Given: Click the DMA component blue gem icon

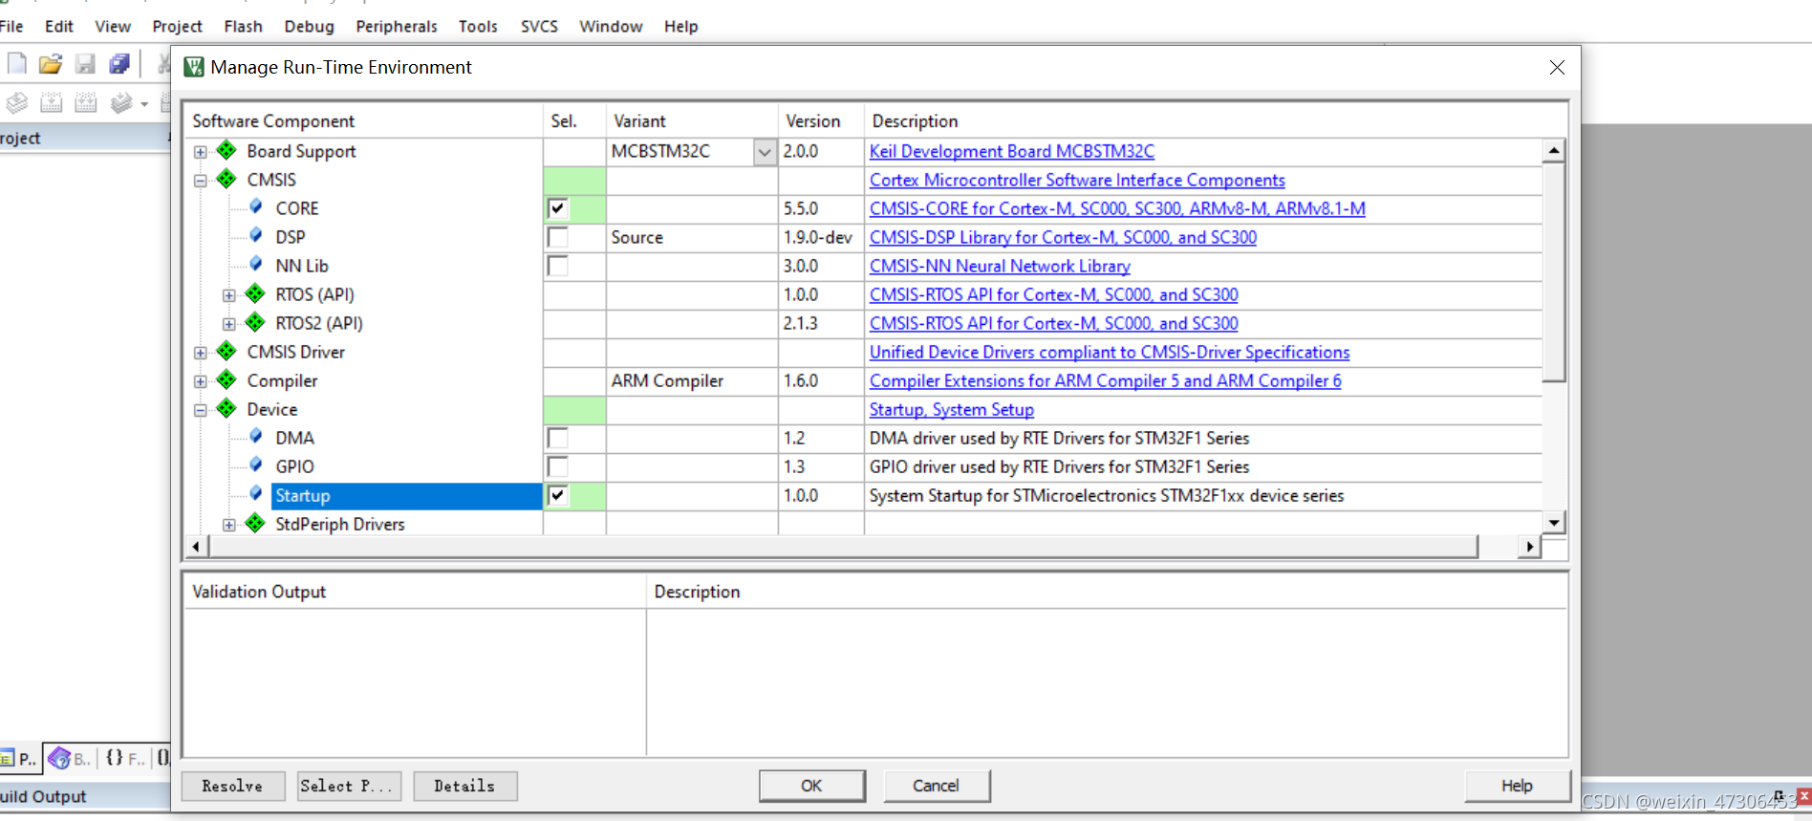Looking at the screenshot, I should [x=256, y=436].
